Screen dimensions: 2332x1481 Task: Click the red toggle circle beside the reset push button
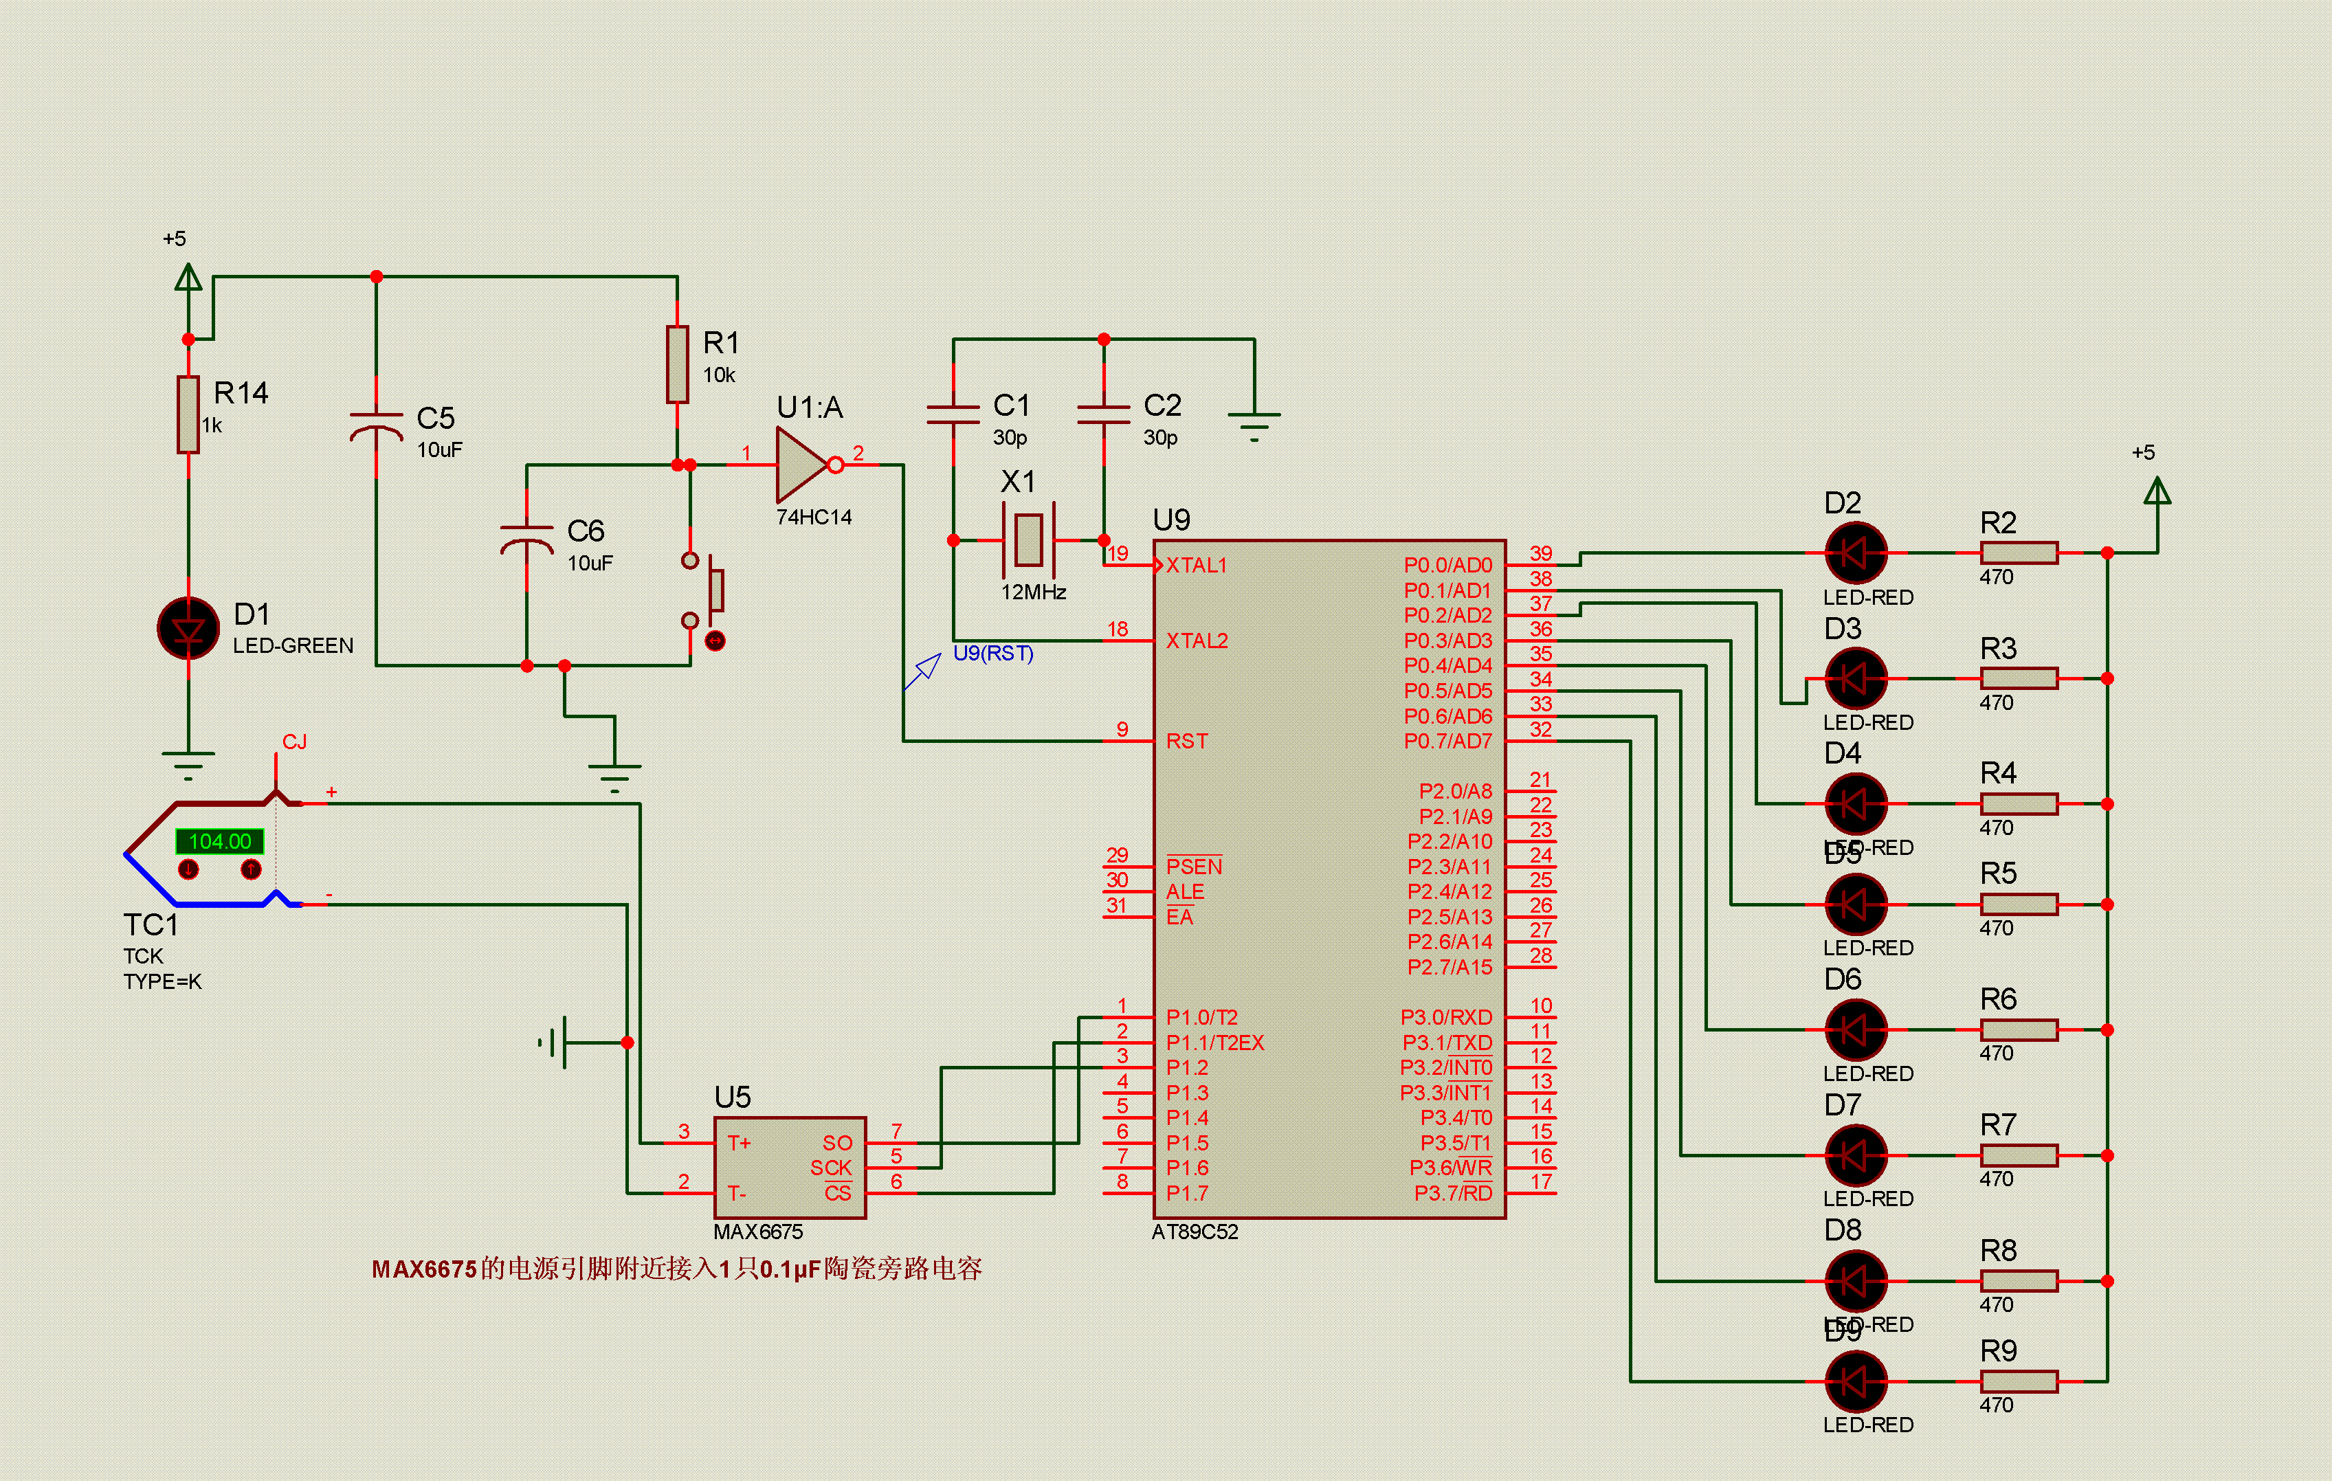click(715, 641)
